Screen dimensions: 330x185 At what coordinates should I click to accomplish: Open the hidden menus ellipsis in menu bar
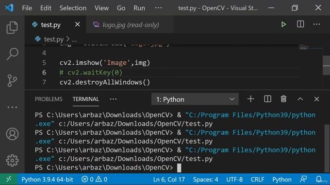click(158, 8)
